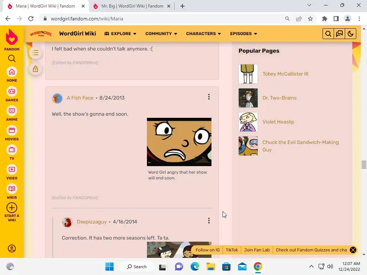Show hidden system tray icons

coord(311,266)
